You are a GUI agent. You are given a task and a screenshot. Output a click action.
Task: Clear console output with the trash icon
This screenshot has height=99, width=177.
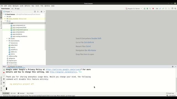[4, 79]
